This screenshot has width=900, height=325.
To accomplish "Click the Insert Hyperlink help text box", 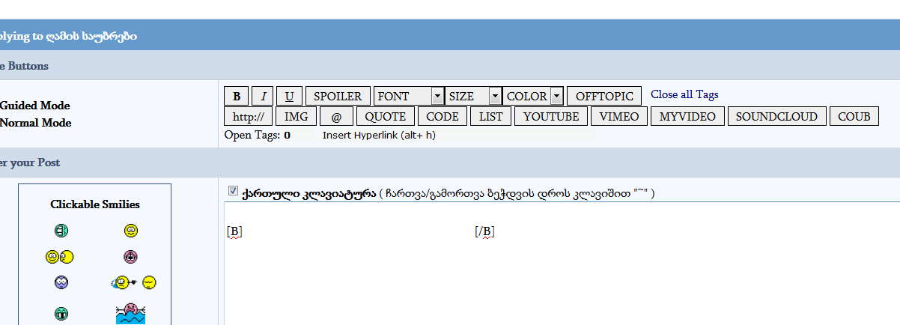I will pyautogui.click(x=457, y=136).
